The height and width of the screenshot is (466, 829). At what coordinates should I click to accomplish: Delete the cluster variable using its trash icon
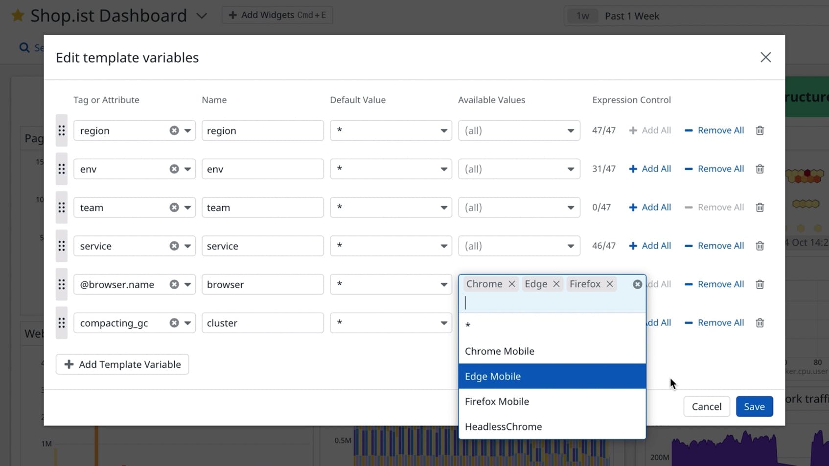click(x=760, y=322)
